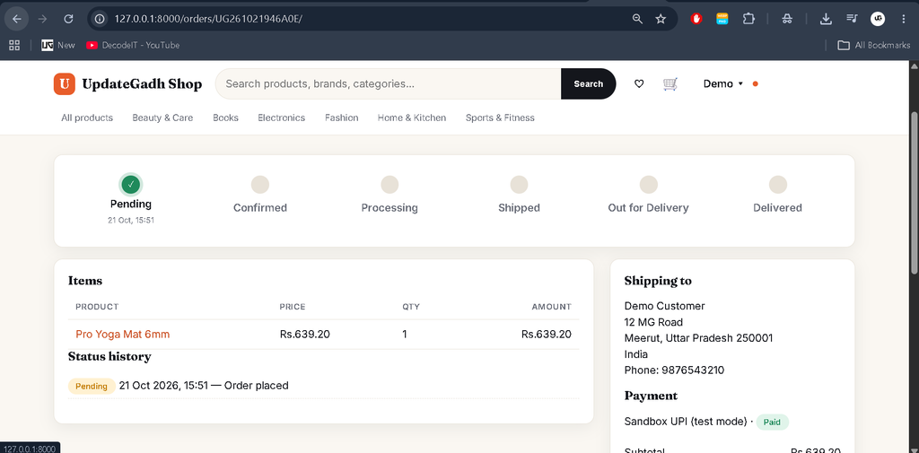This screenshot has width=919, height=453.
Task: Click the phone number 9876543210
Action: coord(693,370)
